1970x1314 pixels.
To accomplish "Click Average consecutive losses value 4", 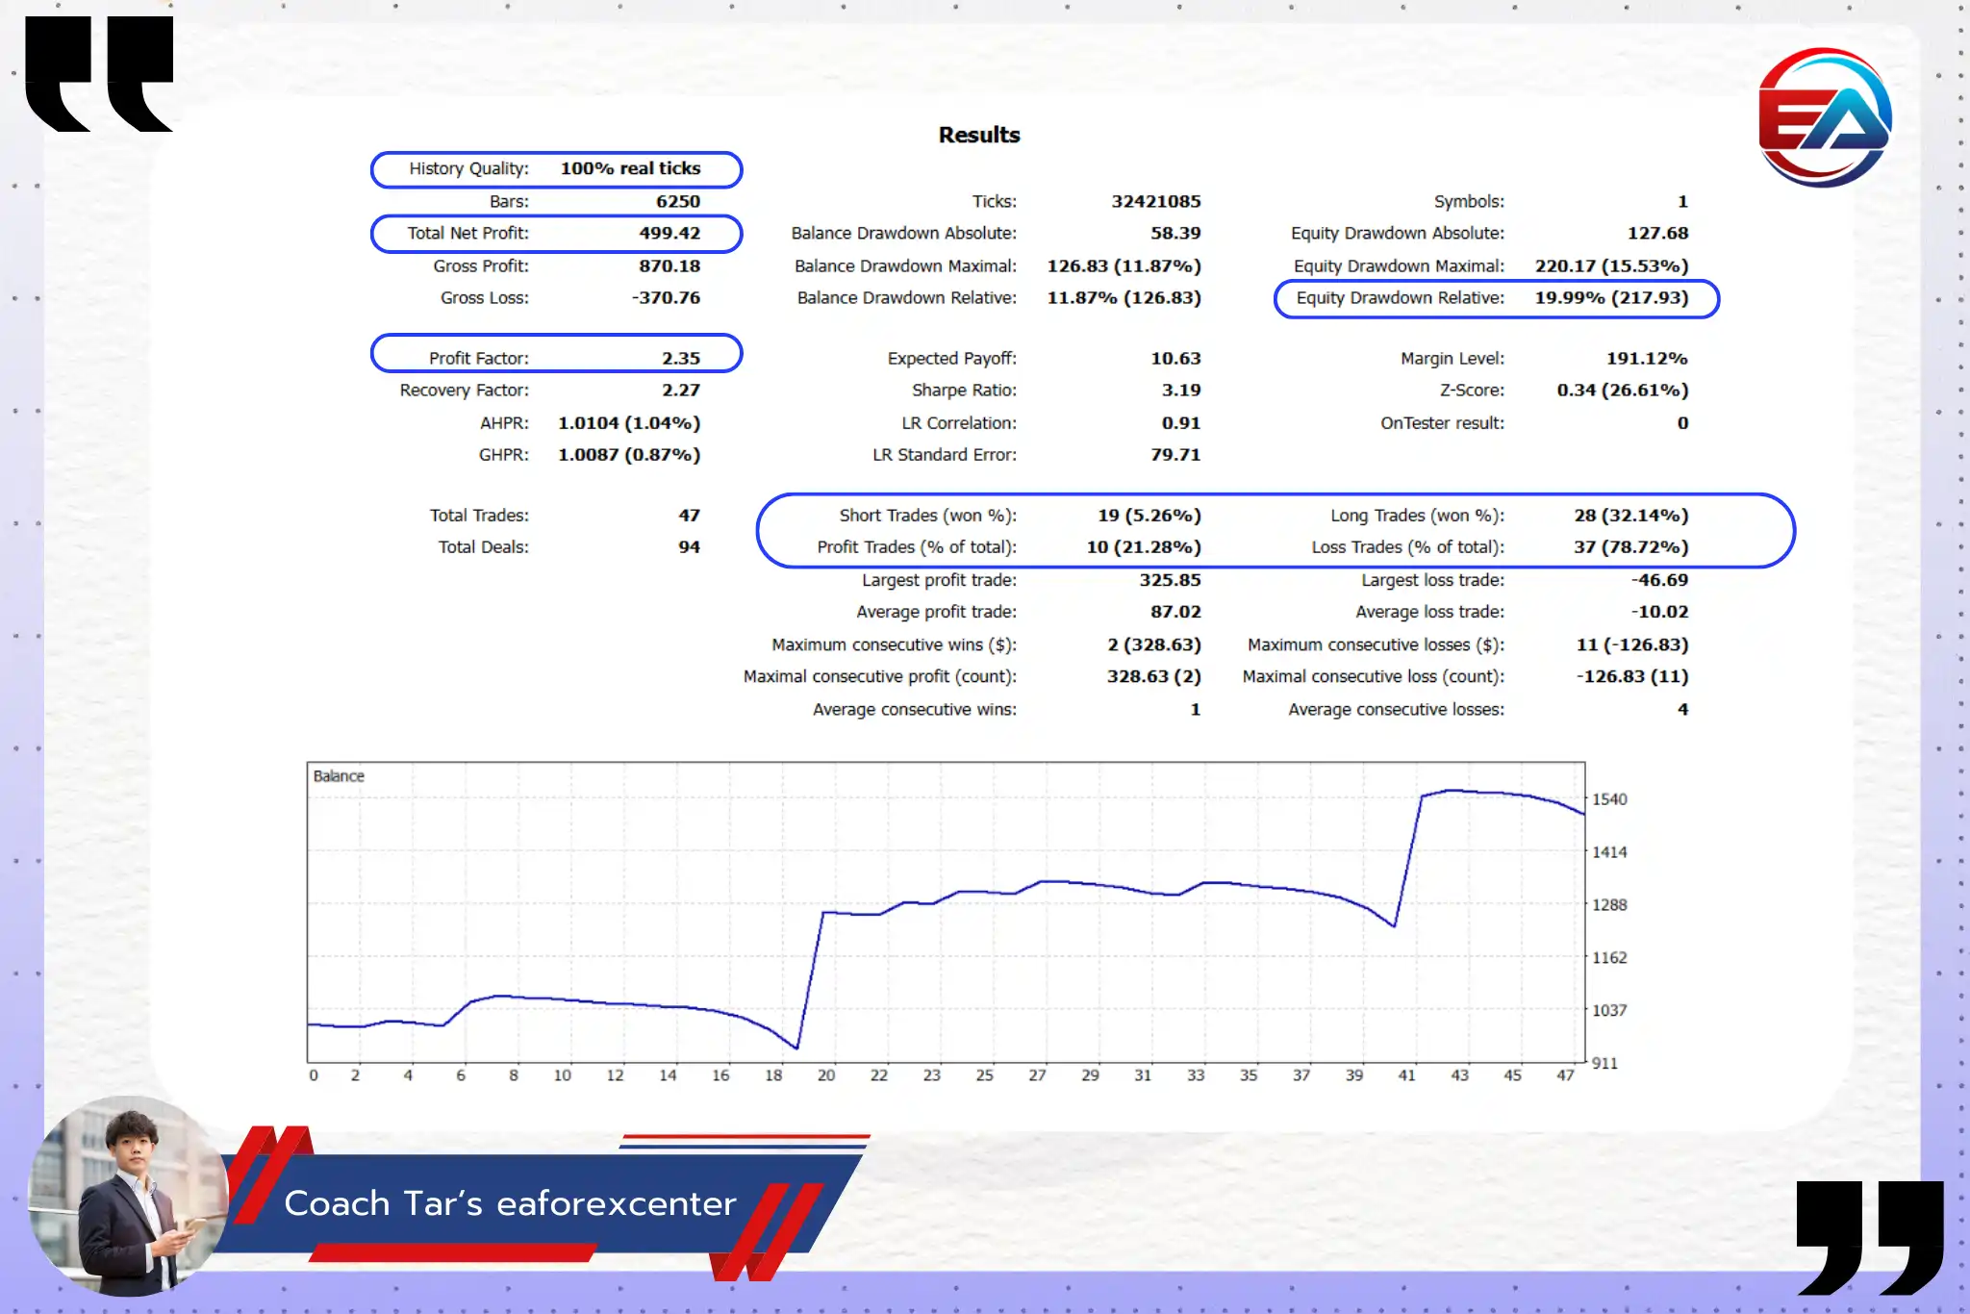I will tap(1683, 709).
